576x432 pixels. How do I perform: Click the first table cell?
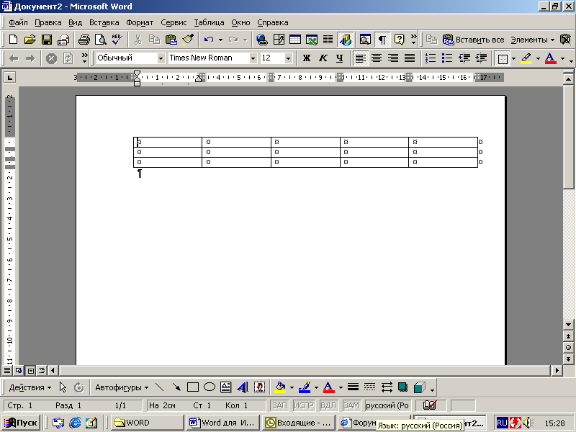point(168,142)
